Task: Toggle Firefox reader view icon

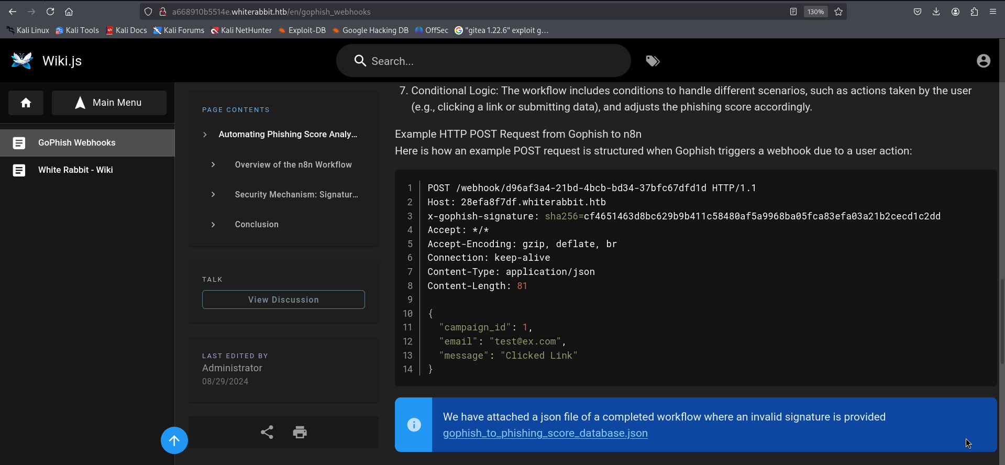Action: click(793, 12)
